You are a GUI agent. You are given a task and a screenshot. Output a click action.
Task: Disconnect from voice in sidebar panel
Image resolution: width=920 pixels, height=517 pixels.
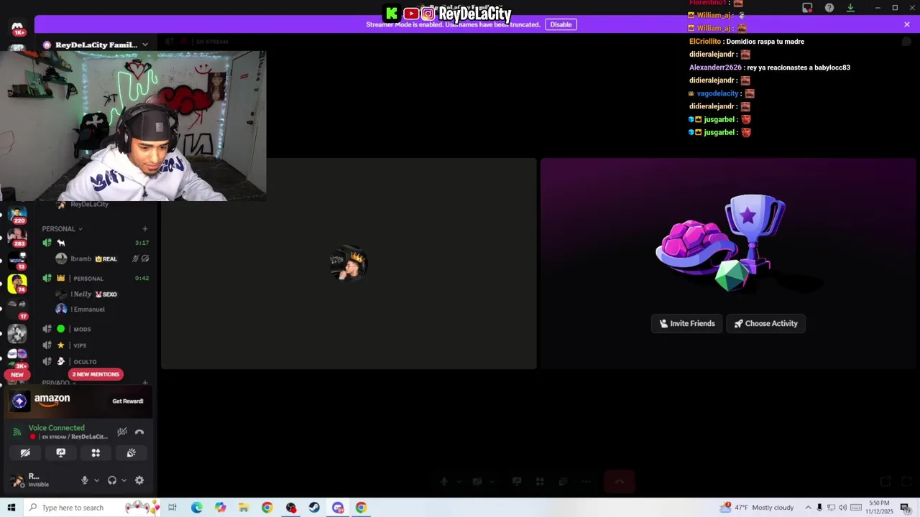click(x=139, y=432)
